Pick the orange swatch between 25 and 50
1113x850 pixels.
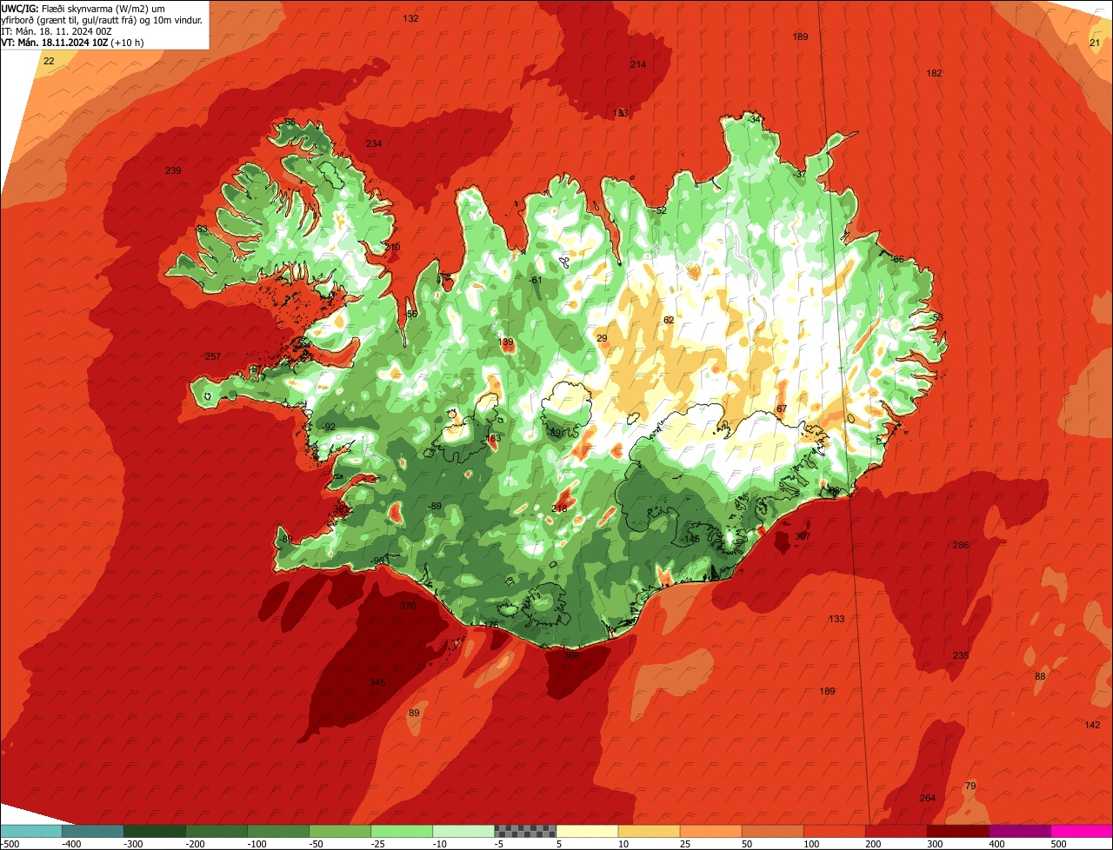(x=710, y=831)
